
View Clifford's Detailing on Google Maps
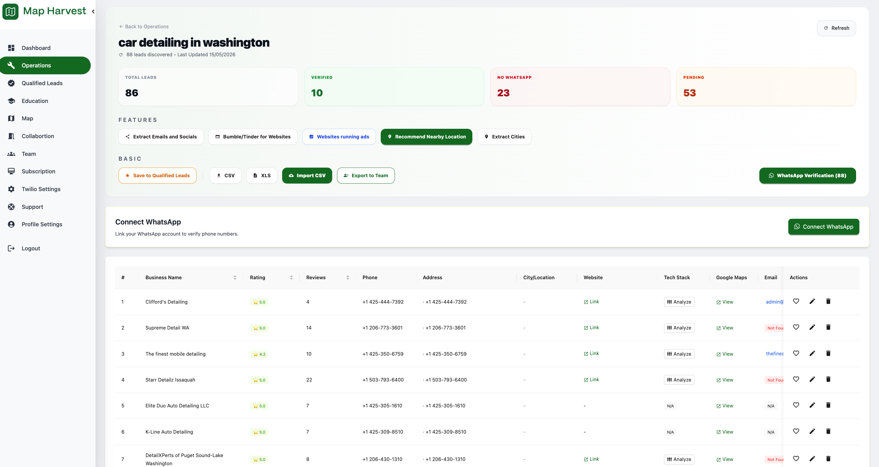725,302
